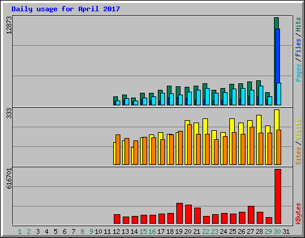
Task: Click day label 2 on the x-axis
Action: coord(29,231)
